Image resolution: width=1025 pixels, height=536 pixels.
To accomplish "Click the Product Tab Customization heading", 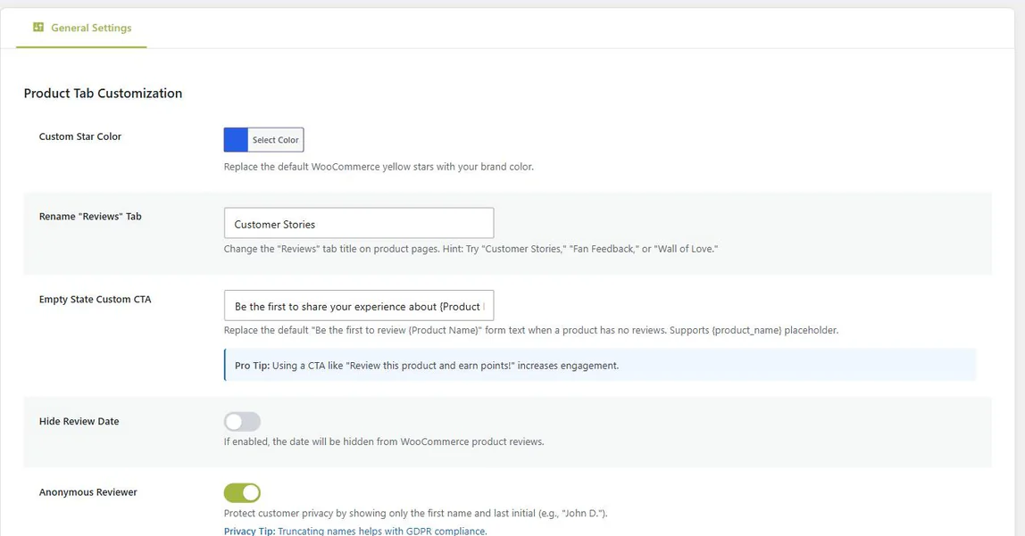I will click(x=104, y=94).
